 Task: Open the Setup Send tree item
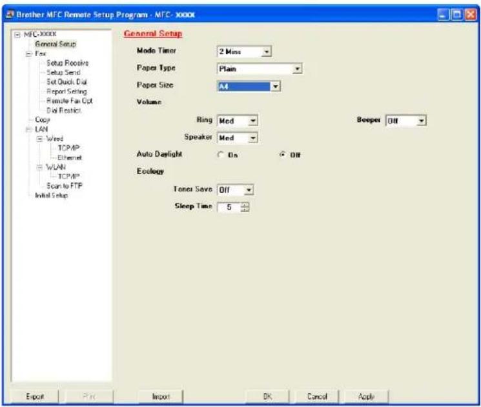pyautogui.click(x=63, y=73)
